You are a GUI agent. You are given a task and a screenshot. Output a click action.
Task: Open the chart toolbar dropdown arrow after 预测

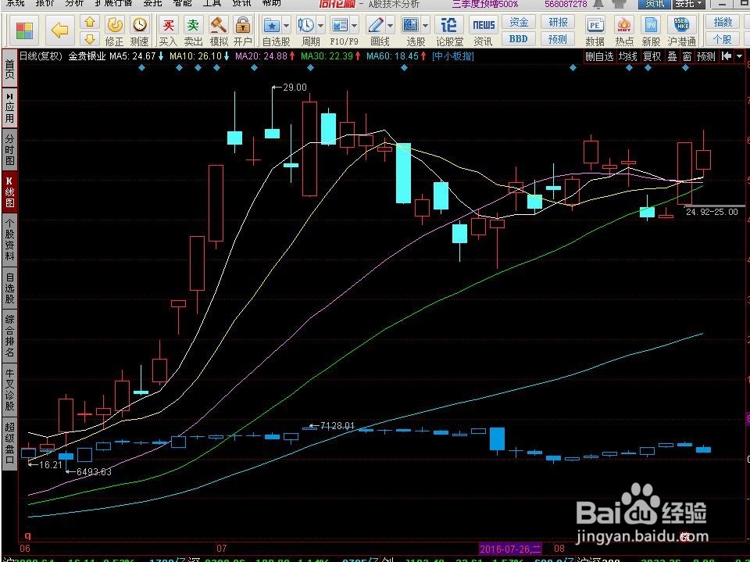(740, 56)
